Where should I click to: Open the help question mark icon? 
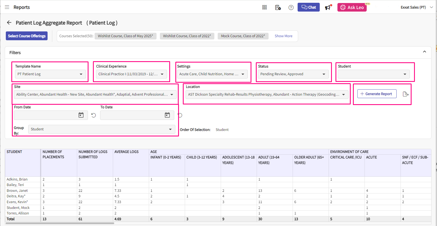pyautogui.click(x=291, y=7)
